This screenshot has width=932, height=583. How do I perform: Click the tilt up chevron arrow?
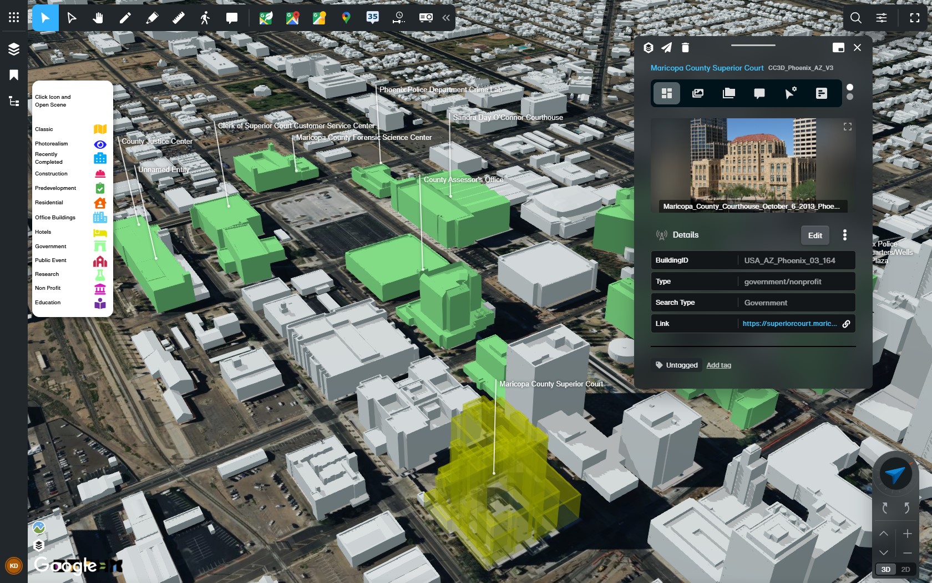point(884,534)
